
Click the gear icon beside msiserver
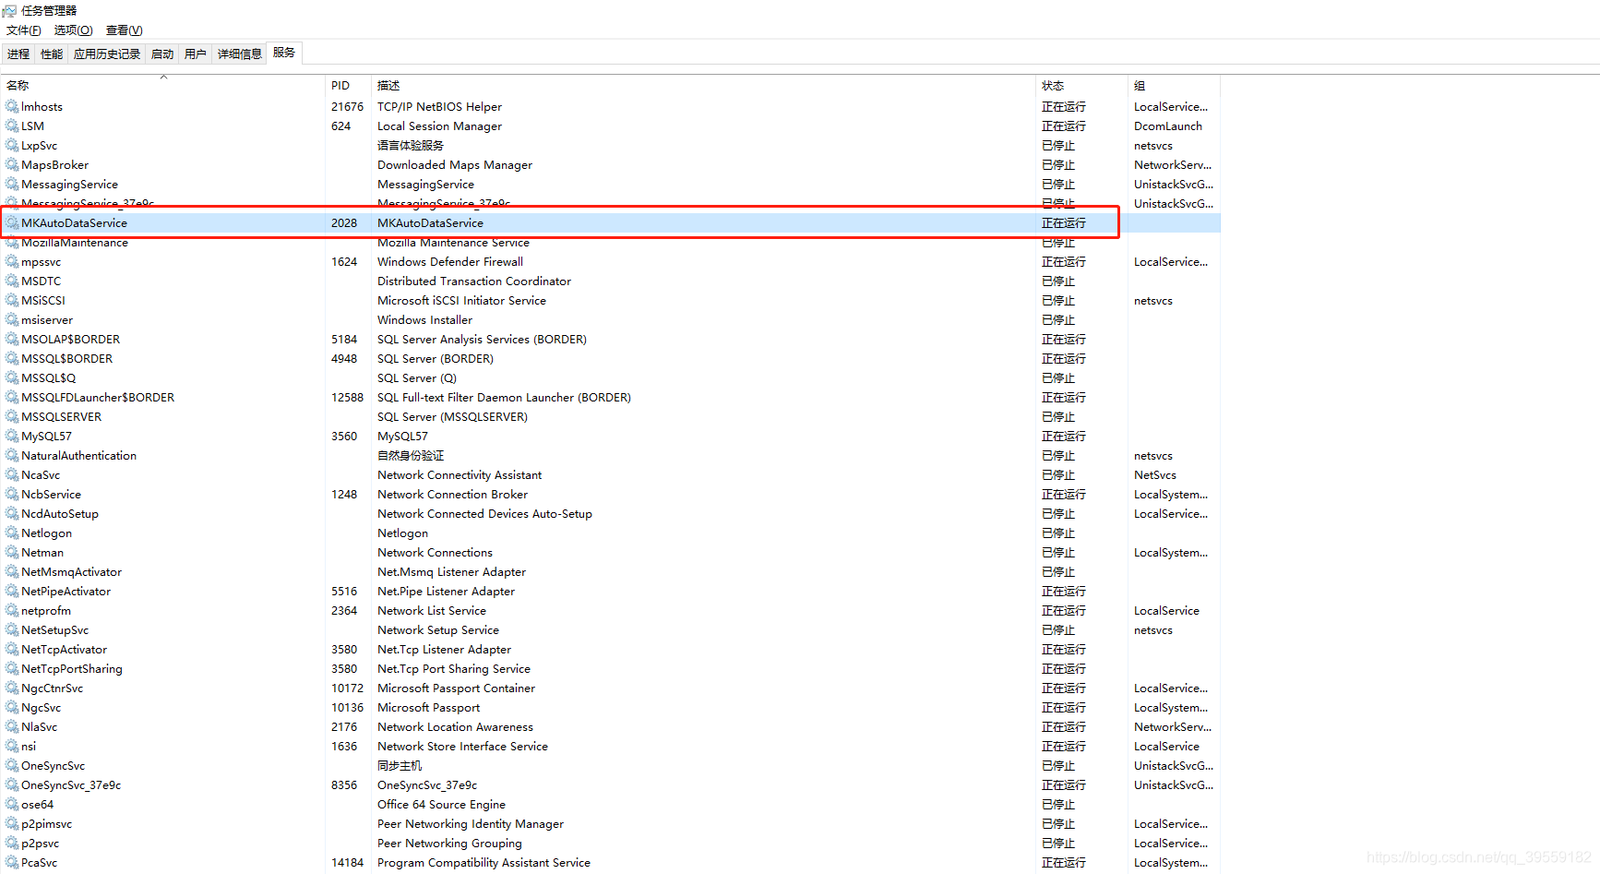point(12,319)
